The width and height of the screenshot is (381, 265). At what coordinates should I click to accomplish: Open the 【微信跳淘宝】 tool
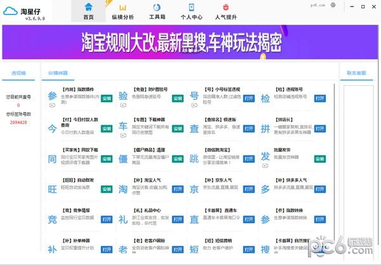tap(249, 159)
